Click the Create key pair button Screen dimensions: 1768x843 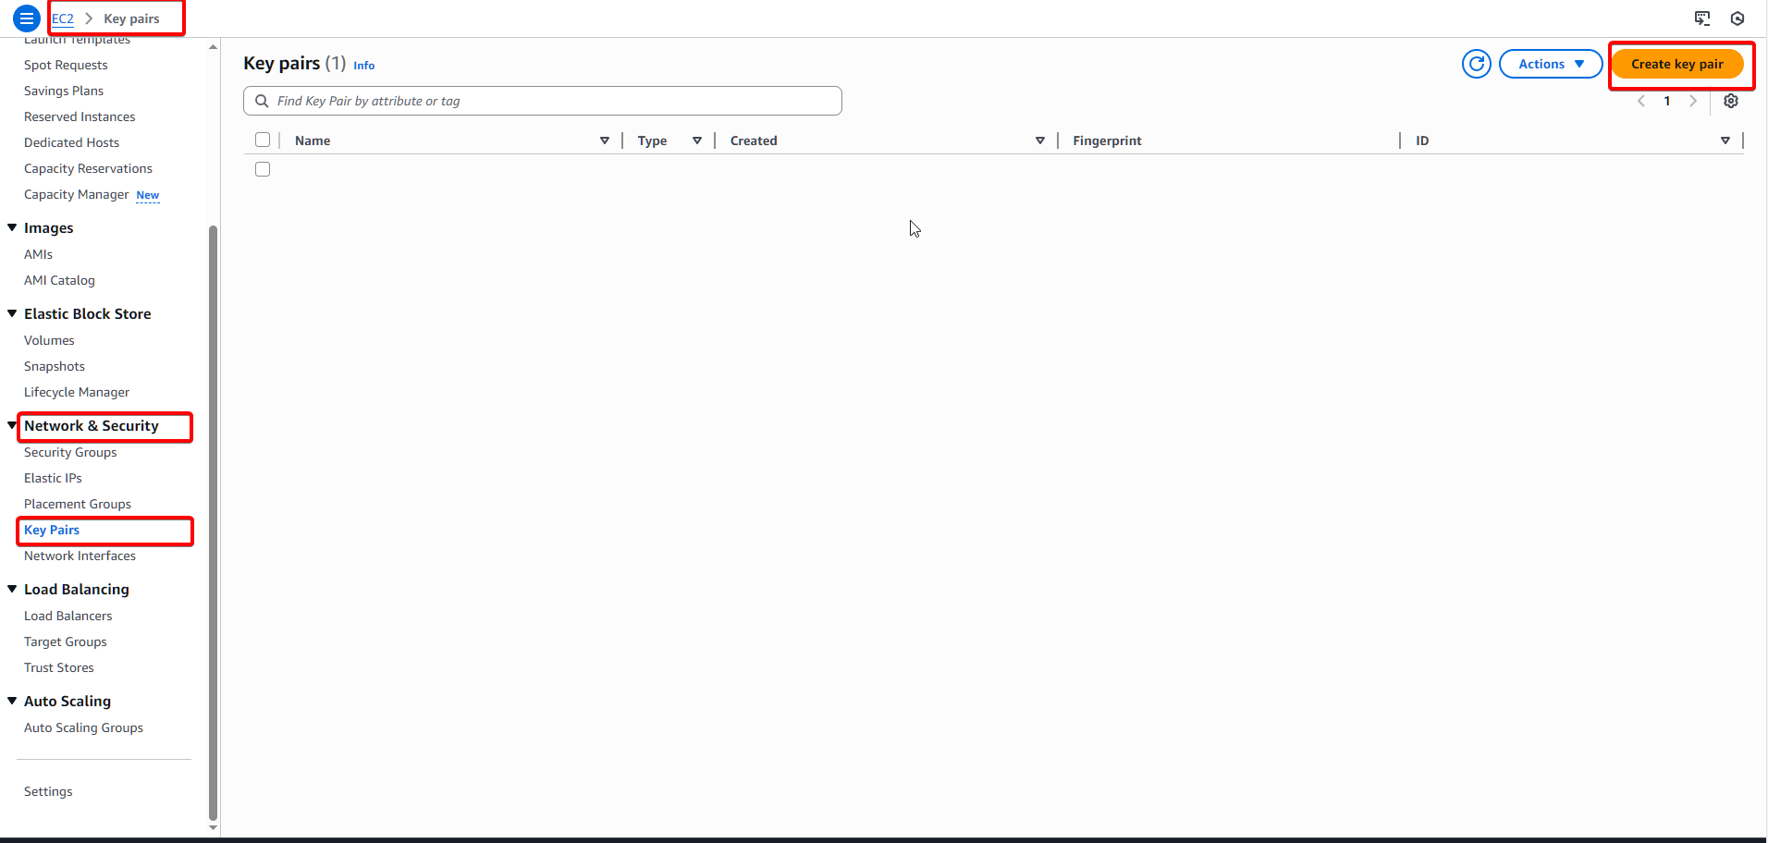pos(1676,64)
